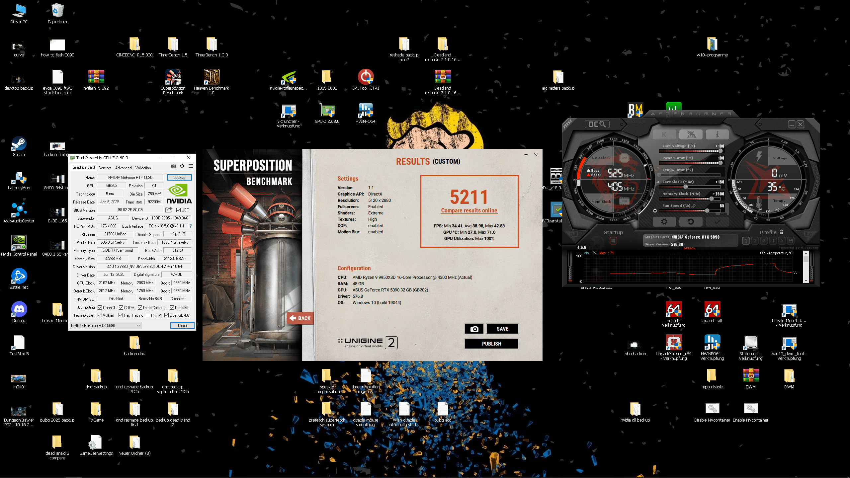Click Compare results online link
Viewport: 850px width, 478px height.
click(469, 210)
